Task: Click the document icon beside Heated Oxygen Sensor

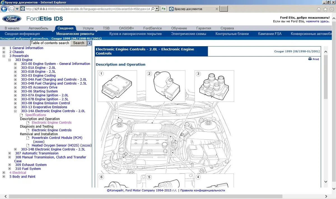Action: [28, 146]
